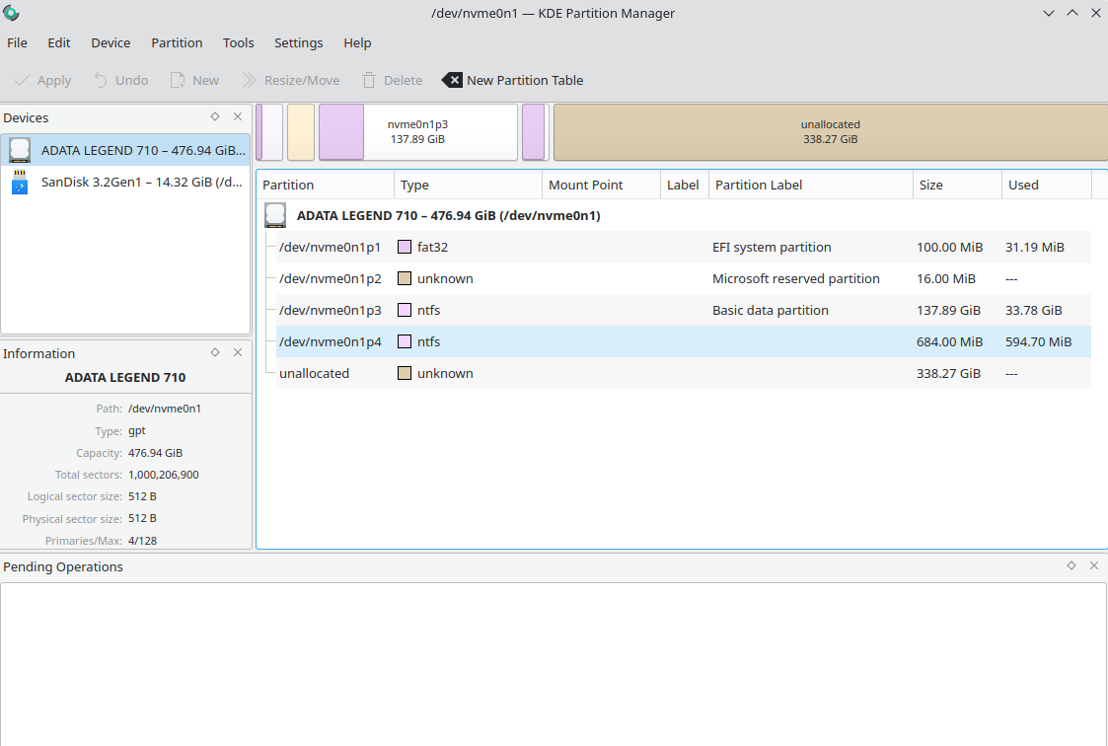Select the unallocated row in partition tree

684,373
